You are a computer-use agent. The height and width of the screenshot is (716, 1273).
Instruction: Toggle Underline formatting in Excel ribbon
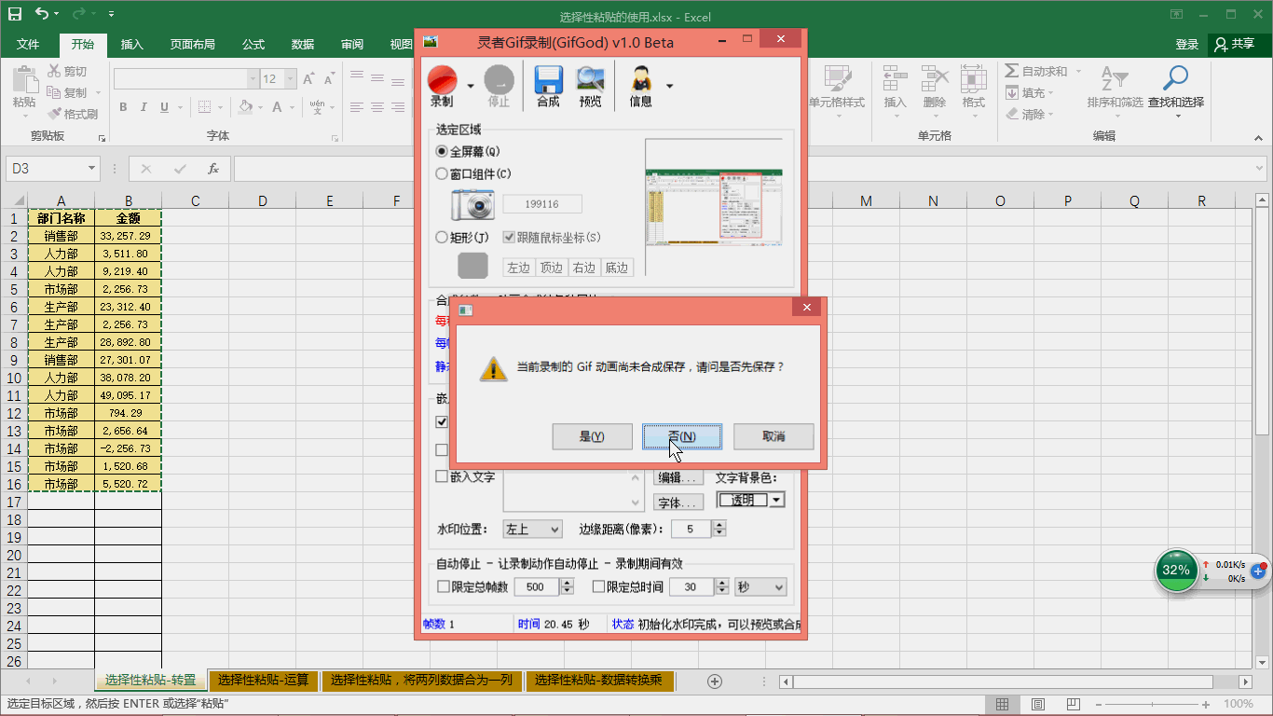165,107
